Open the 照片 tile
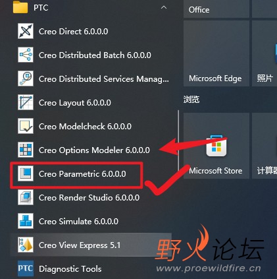The image size is (277, 279). pos(264,53)
